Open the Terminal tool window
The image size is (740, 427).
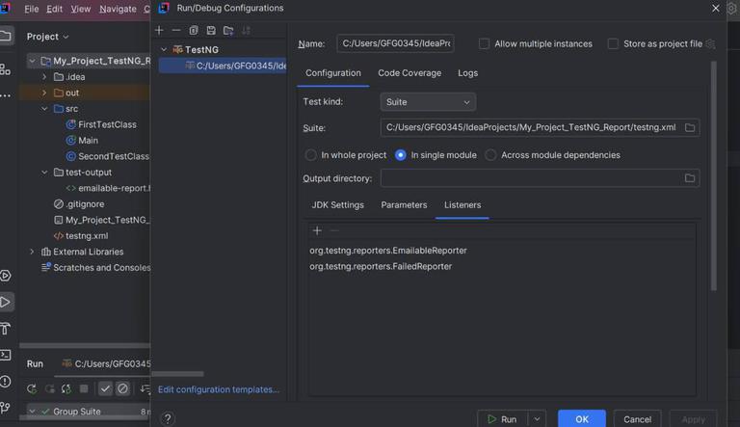coord(5,355)
